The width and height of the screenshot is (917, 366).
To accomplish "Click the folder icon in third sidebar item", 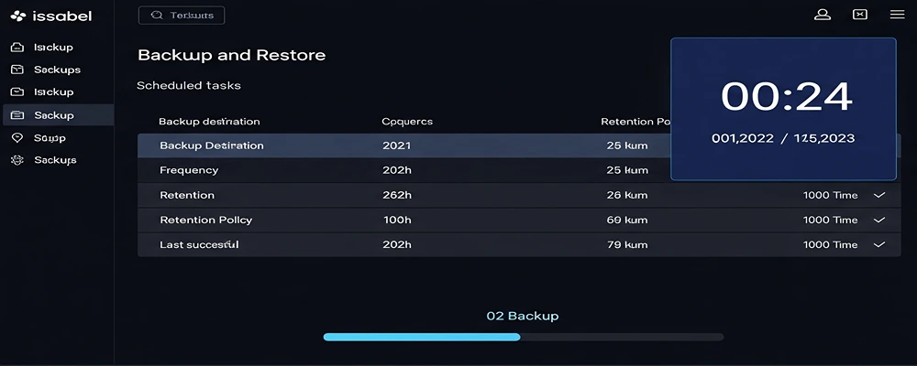I will [x=17, y=91].
